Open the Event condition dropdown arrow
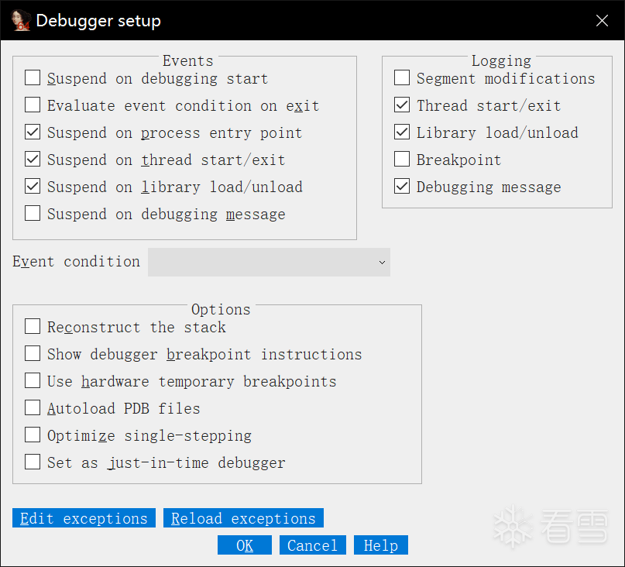 [x=382, y=263]
